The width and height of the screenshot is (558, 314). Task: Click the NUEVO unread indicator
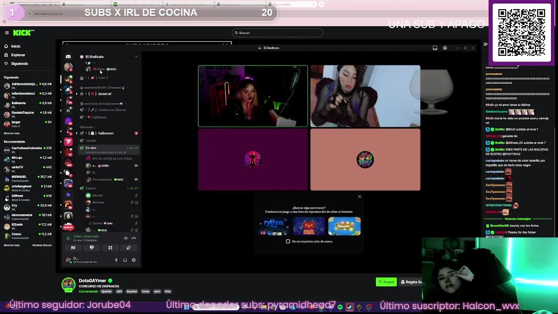68,228
